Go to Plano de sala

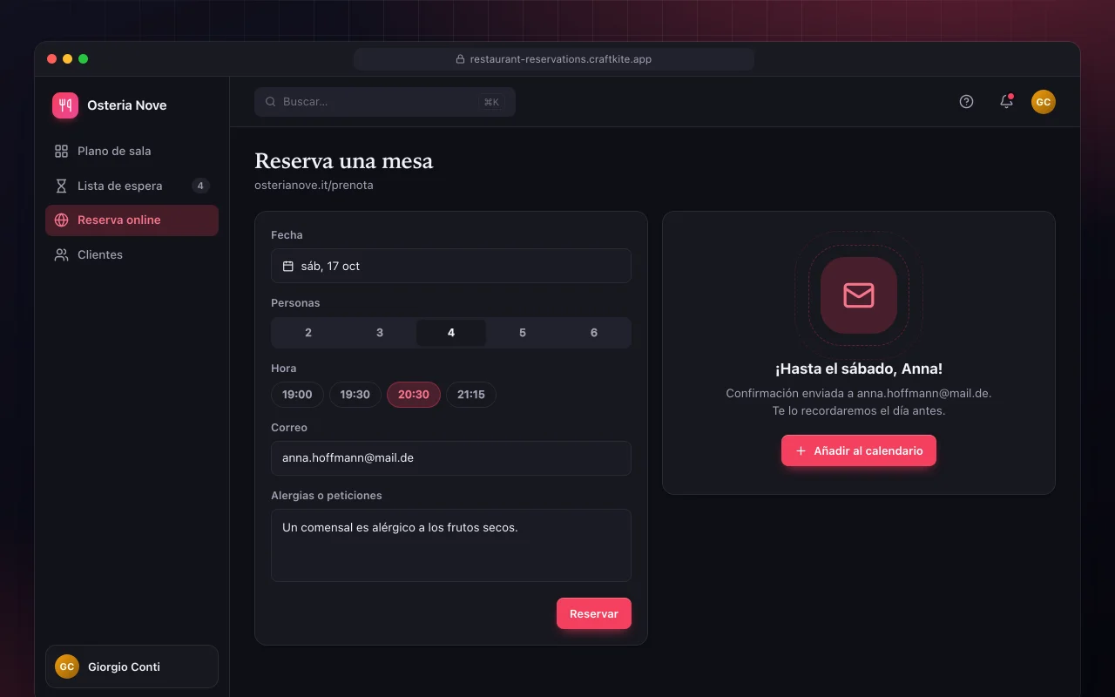(x=132, y=151)
